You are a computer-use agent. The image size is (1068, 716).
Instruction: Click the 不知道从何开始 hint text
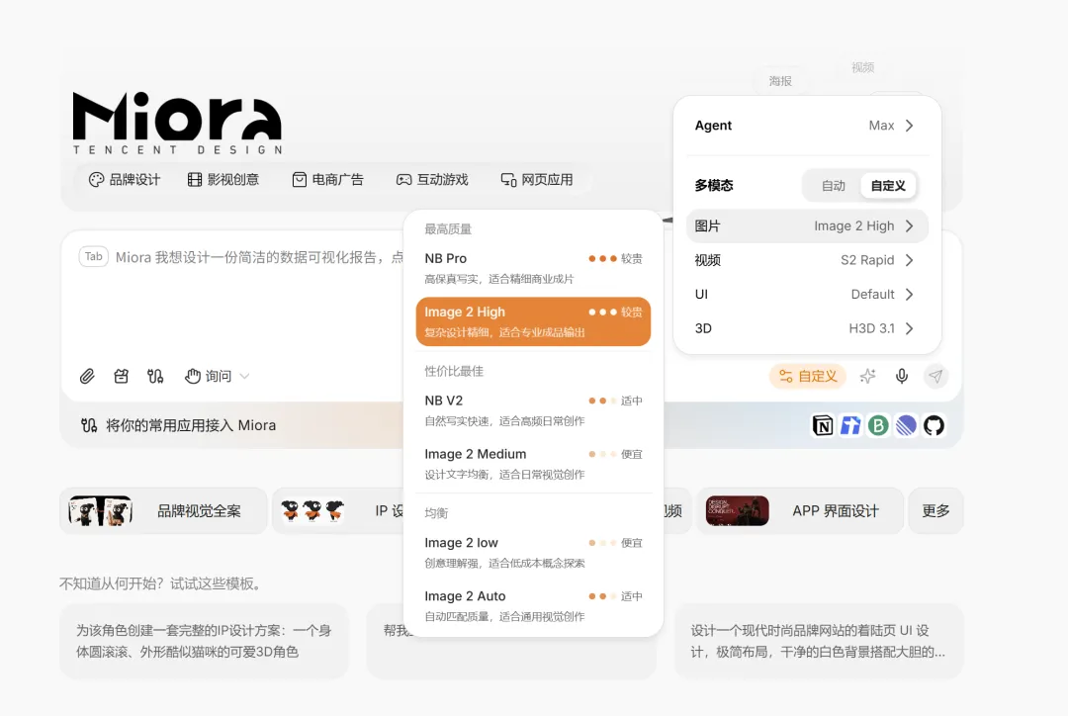(161, 583)
